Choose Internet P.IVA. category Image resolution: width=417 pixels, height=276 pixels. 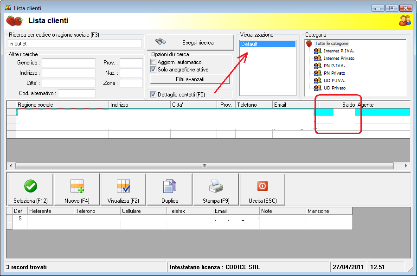pos(339,51)
